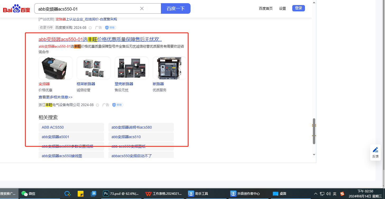Screen dimensions: 385x199
Task: Click the Baidu logo
Action: click(x=16, y=9)
